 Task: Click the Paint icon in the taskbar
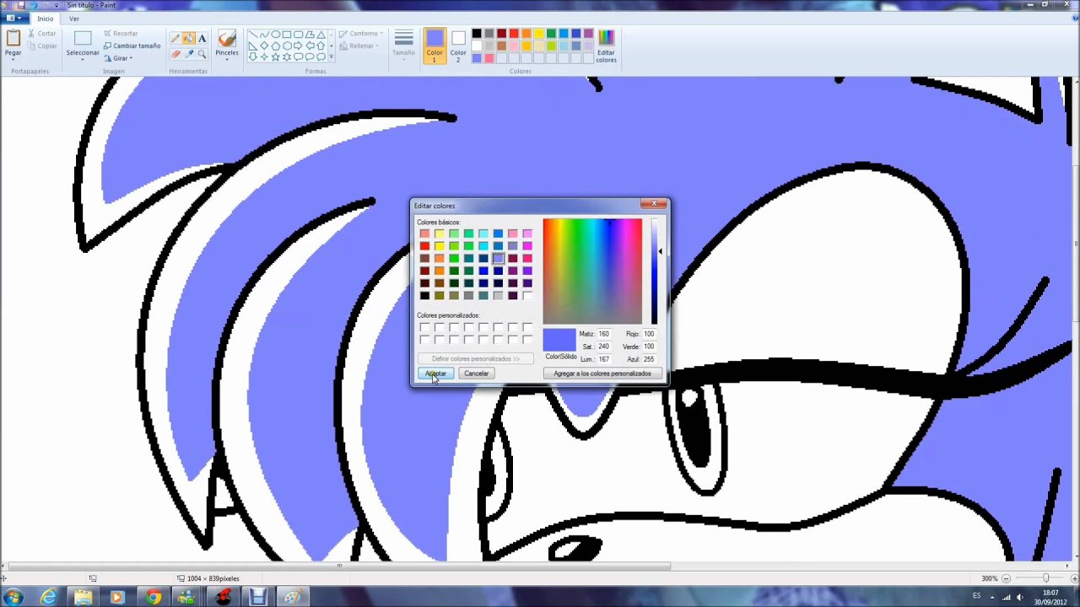click(x=292, y=597)
